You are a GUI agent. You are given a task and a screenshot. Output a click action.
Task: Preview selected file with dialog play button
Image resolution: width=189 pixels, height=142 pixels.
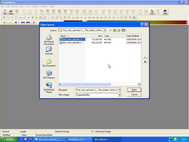pos(145,57)
